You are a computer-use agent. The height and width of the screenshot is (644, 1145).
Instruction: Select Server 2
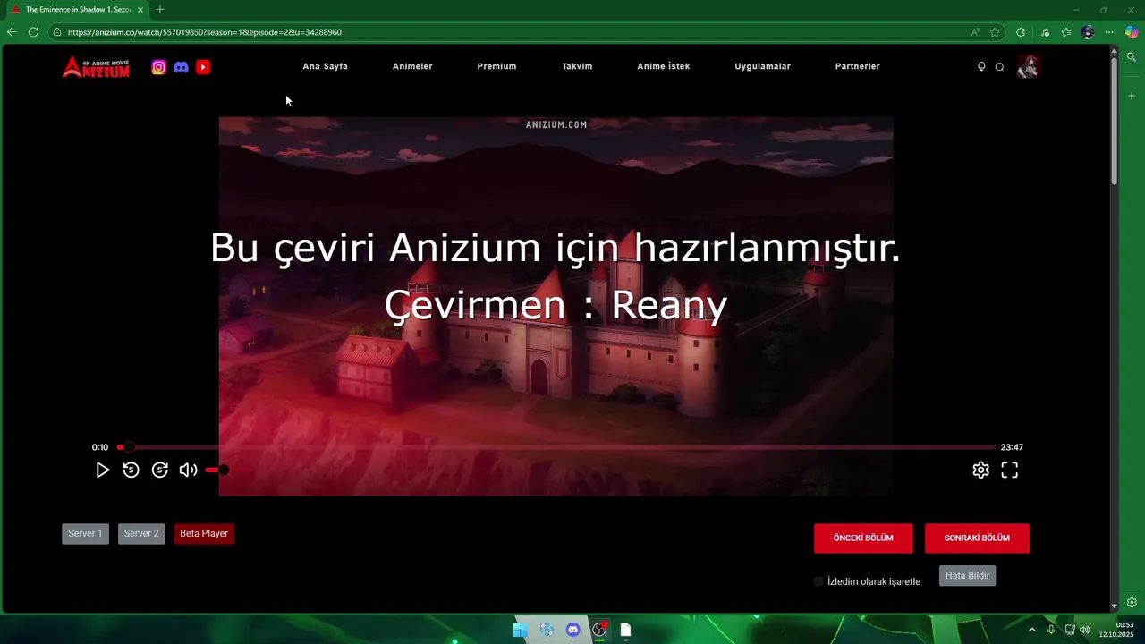coord(141,534)
